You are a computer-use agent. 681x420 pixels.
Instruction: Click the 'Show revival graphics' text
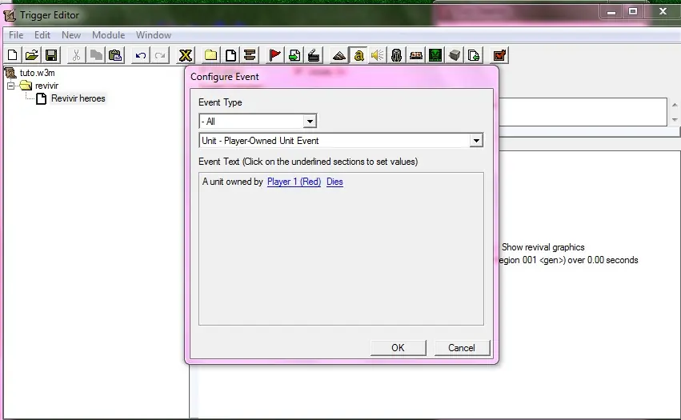tap(543, 247)
